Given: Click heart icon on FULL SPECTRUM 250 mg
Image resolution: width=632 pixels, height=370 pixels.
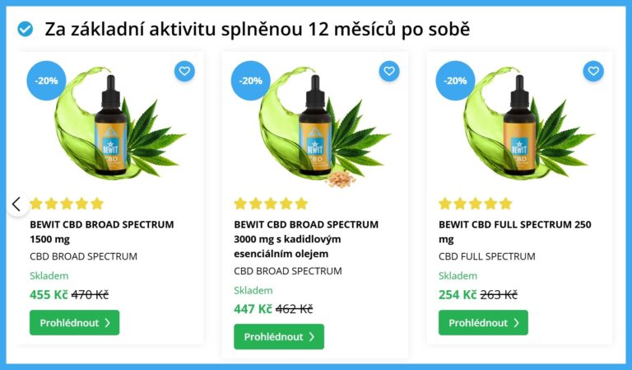Looking at the screenshot, I should pos(593,72).
